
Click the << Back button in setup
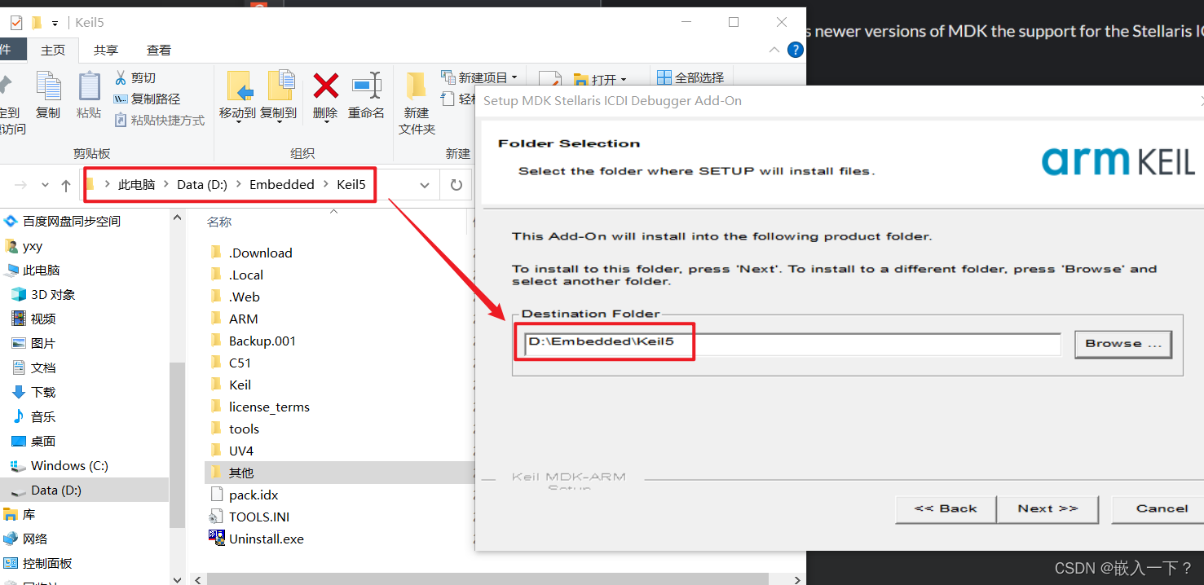pyautogui.click(x=946, y=508)
